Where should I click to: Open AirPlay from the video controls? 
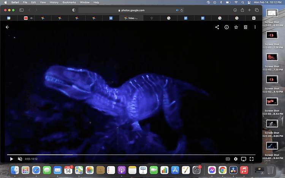tap(244, 159)
